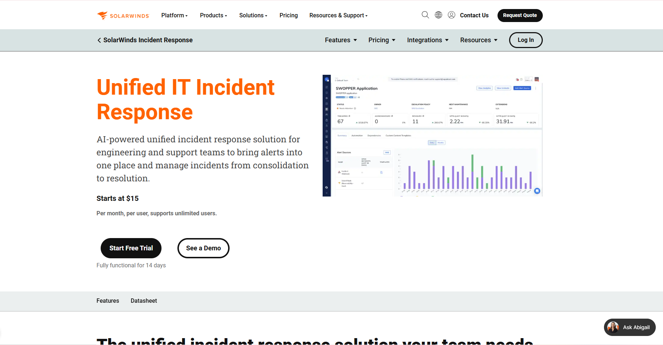The height and width of the screenshot is (345, 663).
Task: Expand the Solutions dropdown
Action: (253, 16)
